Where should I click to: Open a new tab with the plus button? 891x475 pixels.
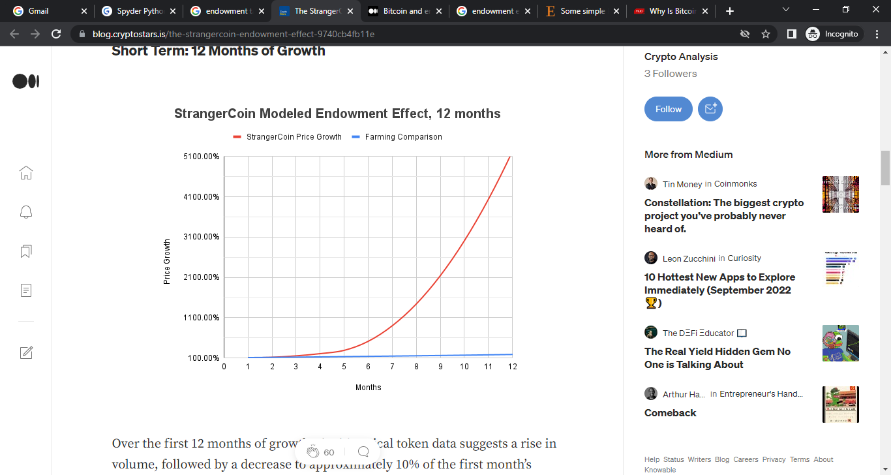point(729,11)
